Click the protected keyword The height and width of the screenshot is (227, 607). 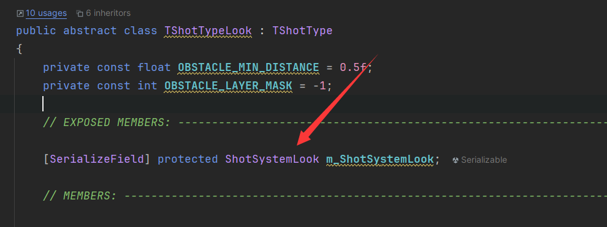pyautogui.click(x=188, y=159)
